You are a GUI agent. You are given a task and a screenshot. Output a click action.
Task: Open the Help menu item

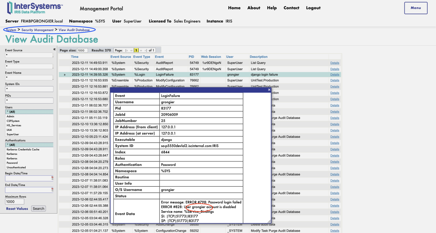pyautogui.click(x=272, y=8)
